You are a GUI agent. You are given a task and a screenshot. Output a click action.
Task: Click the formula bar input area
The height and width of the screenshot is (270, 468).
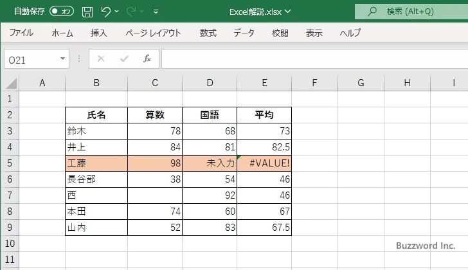(314, 59)
